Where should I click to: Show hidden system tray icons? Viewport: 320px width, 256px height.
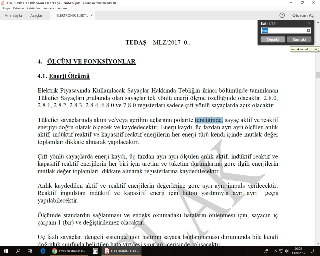coord(275,251)
